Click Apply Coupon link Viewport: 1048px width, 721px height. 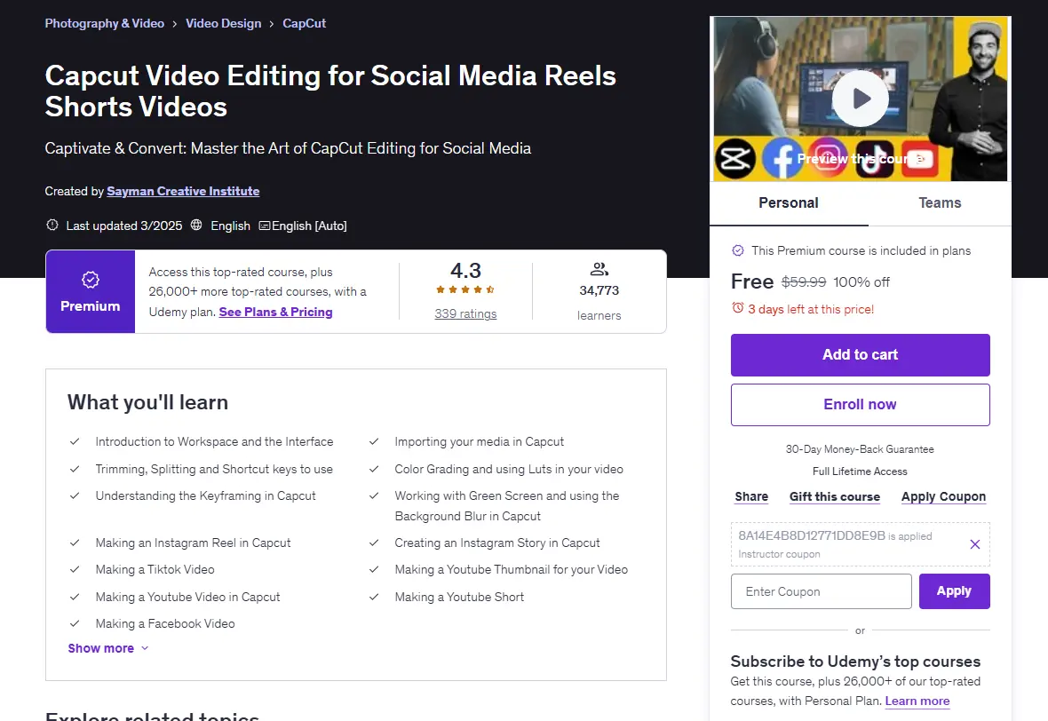(x=943, y=496)
